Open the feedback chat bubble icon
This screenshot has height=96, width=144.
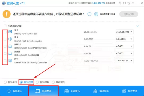pos(124,3)
